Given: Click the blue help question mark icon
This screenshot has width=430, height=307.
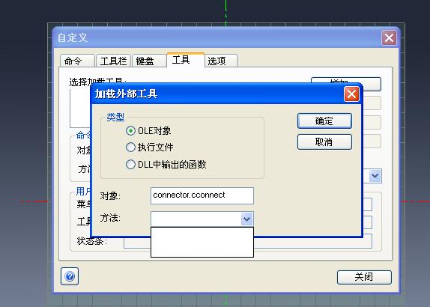Looking at the screenshot, I should point(70,276).
